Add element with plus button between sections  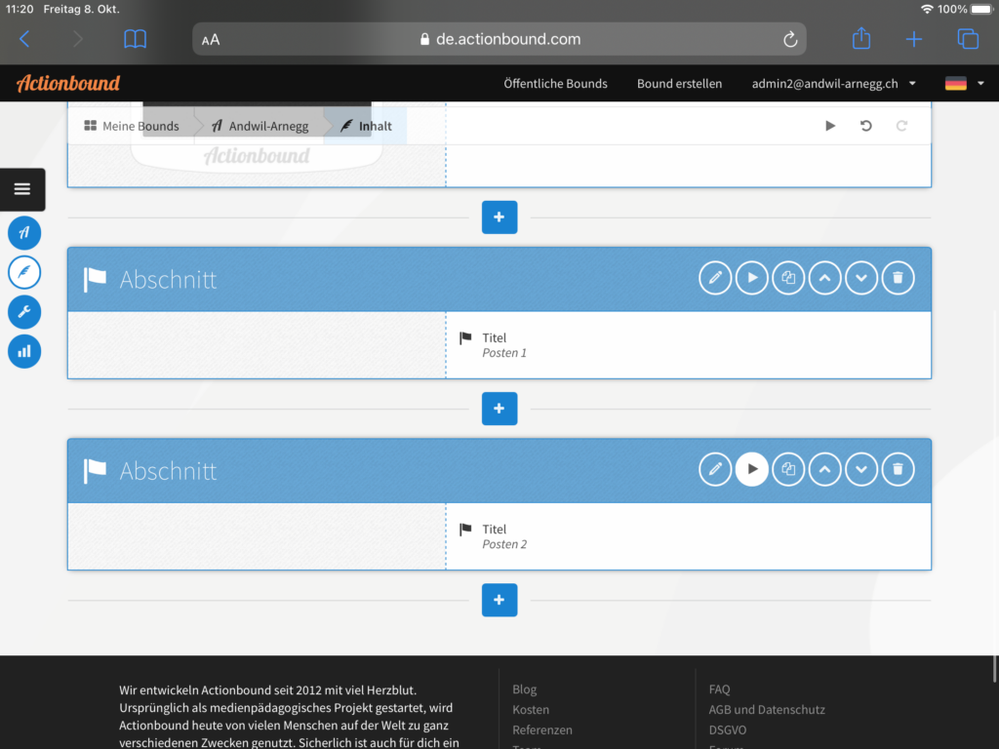pos(499,409)
